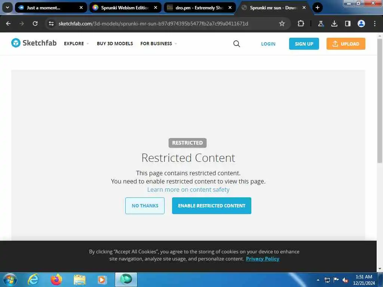383x287 pixels.
Task: Click the SIGN UP button
Action: tap(304, 44)
